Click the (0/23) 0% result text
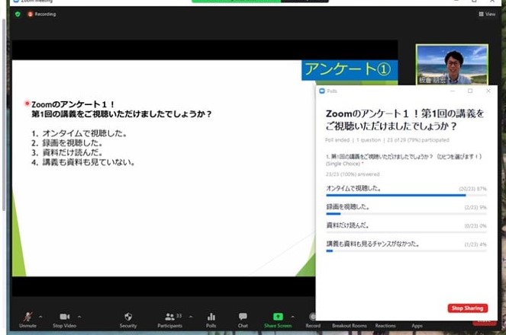The width and height of the screenshot is (506, 335). coord(475,226)
